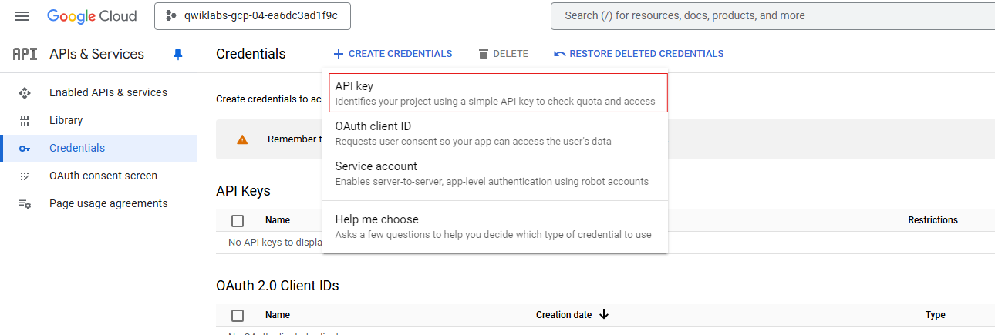Click the Google Cloud logo

[x=92, y=15]
